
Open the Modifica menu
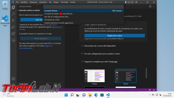coord(24,2)
